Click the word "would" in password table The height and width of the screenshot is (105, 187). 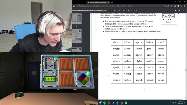pos(150,80)
